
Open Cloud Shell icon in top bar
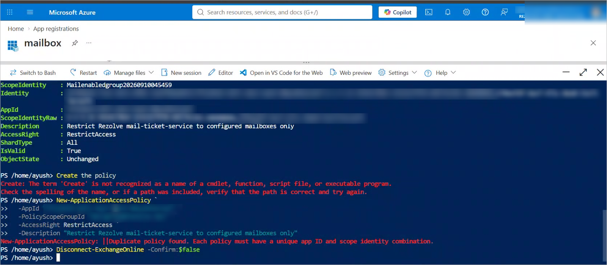(429, 12)
